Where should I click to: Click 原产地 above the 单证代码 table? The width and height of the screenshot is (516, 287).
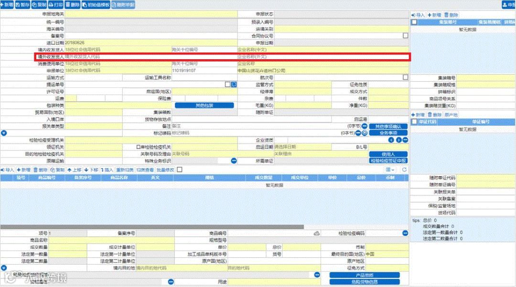click(451, 115)
